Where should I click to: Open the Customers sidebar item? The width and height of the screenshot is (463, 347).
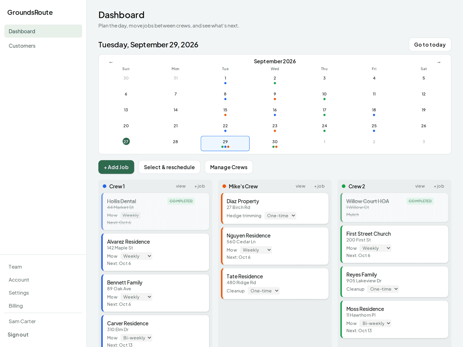click(x=43, y=46)
